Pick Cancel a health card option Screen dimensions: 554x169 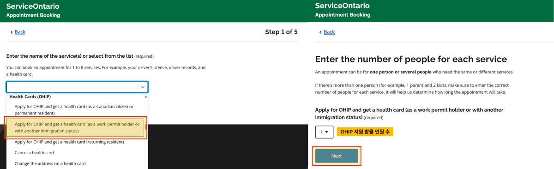click(x=34, y=152)
